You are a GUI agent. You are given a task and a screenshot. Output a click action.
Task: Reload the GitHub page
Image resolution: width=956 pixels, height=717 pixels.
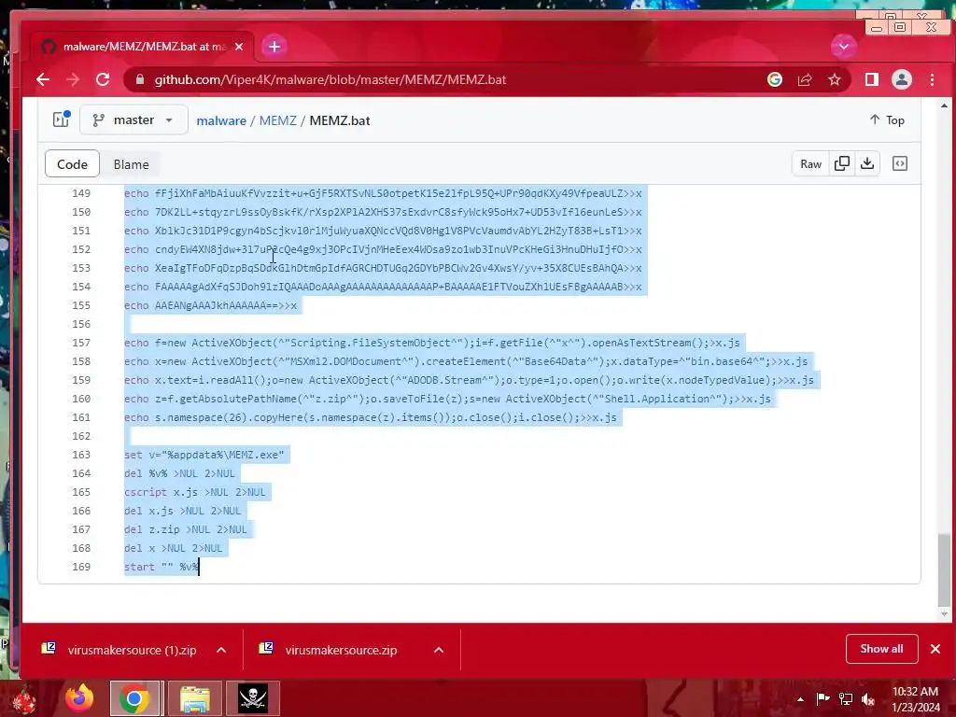[x=103, y=80]
